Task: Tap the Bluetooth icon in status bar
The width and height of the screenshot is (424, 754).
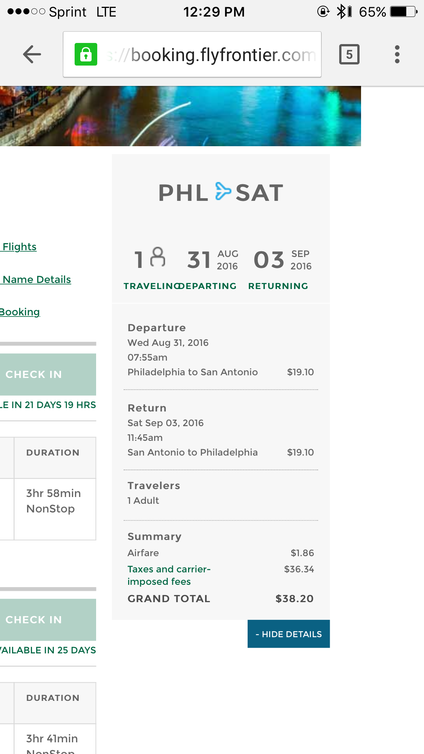Action: [341, 11]
